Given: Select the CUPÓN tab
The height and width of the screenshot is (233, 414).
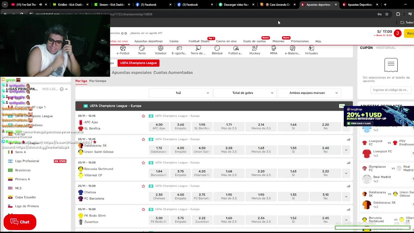Looking at the screenshot, I should (366, 48).
